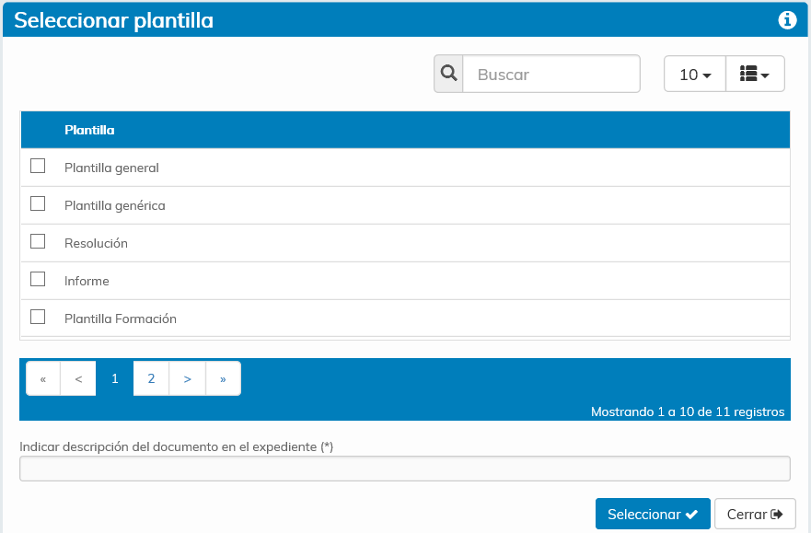Focus the Buscar search field
Viewport: 811px width, 533px height.
(x=550, y=75)
